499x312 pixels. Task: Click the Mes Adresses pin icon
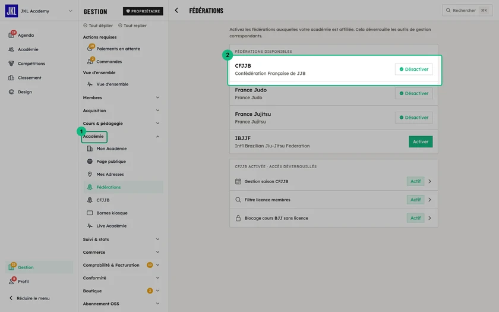click(x=90, y=174)
